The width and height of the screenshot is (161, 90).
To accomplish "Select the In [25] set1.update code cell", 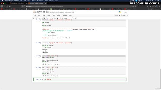I will click(84, 70).
